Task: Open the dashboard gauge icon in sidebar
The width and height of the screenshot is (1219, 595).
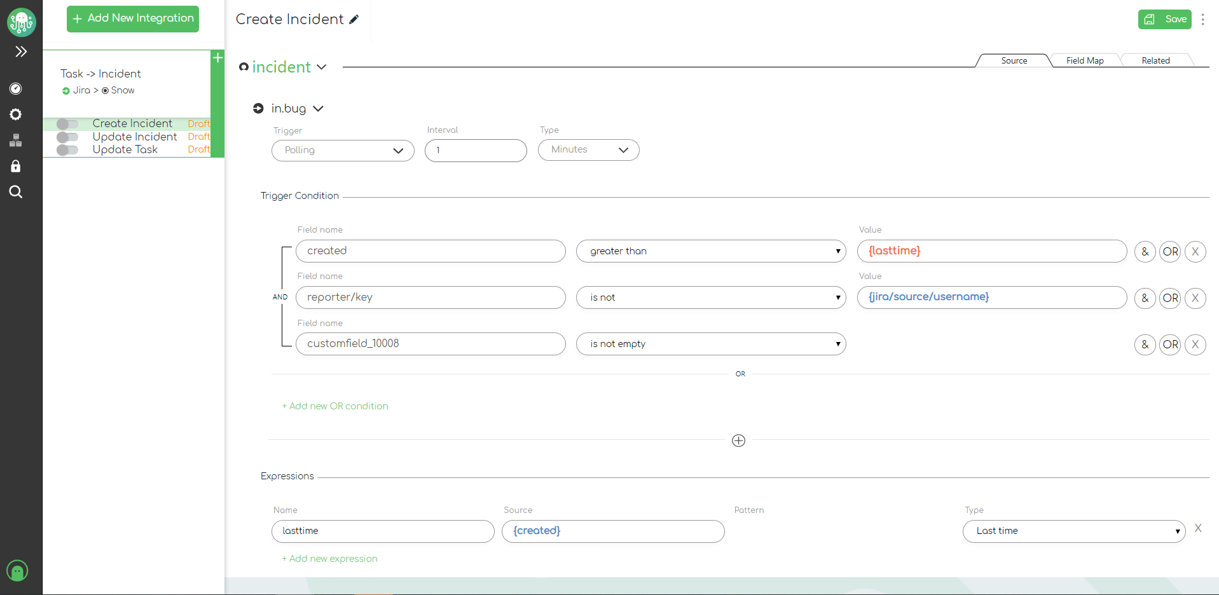Action: point(16,89)
